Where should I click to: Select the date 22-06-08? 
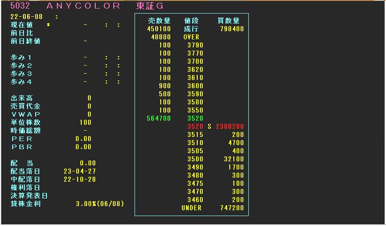pyautogui.click(x=26, y=17)
